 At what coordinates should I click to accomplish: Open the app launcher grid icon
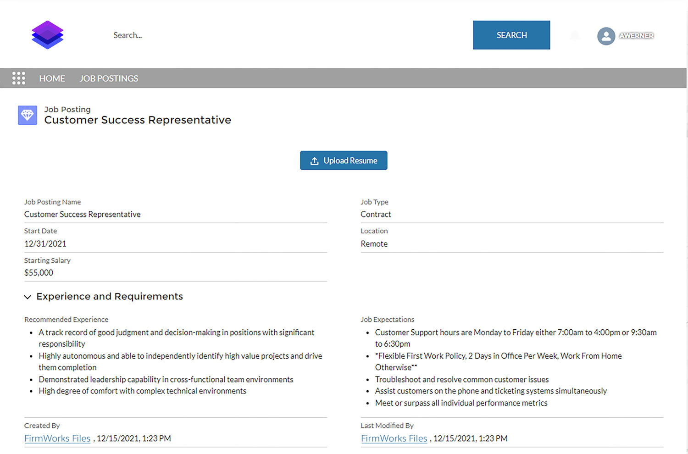pyautogui.click(x=19, y=78)
